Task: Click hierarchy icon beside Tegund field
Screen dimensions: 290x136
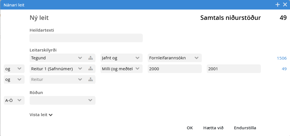Action: (x=90, y=58)
